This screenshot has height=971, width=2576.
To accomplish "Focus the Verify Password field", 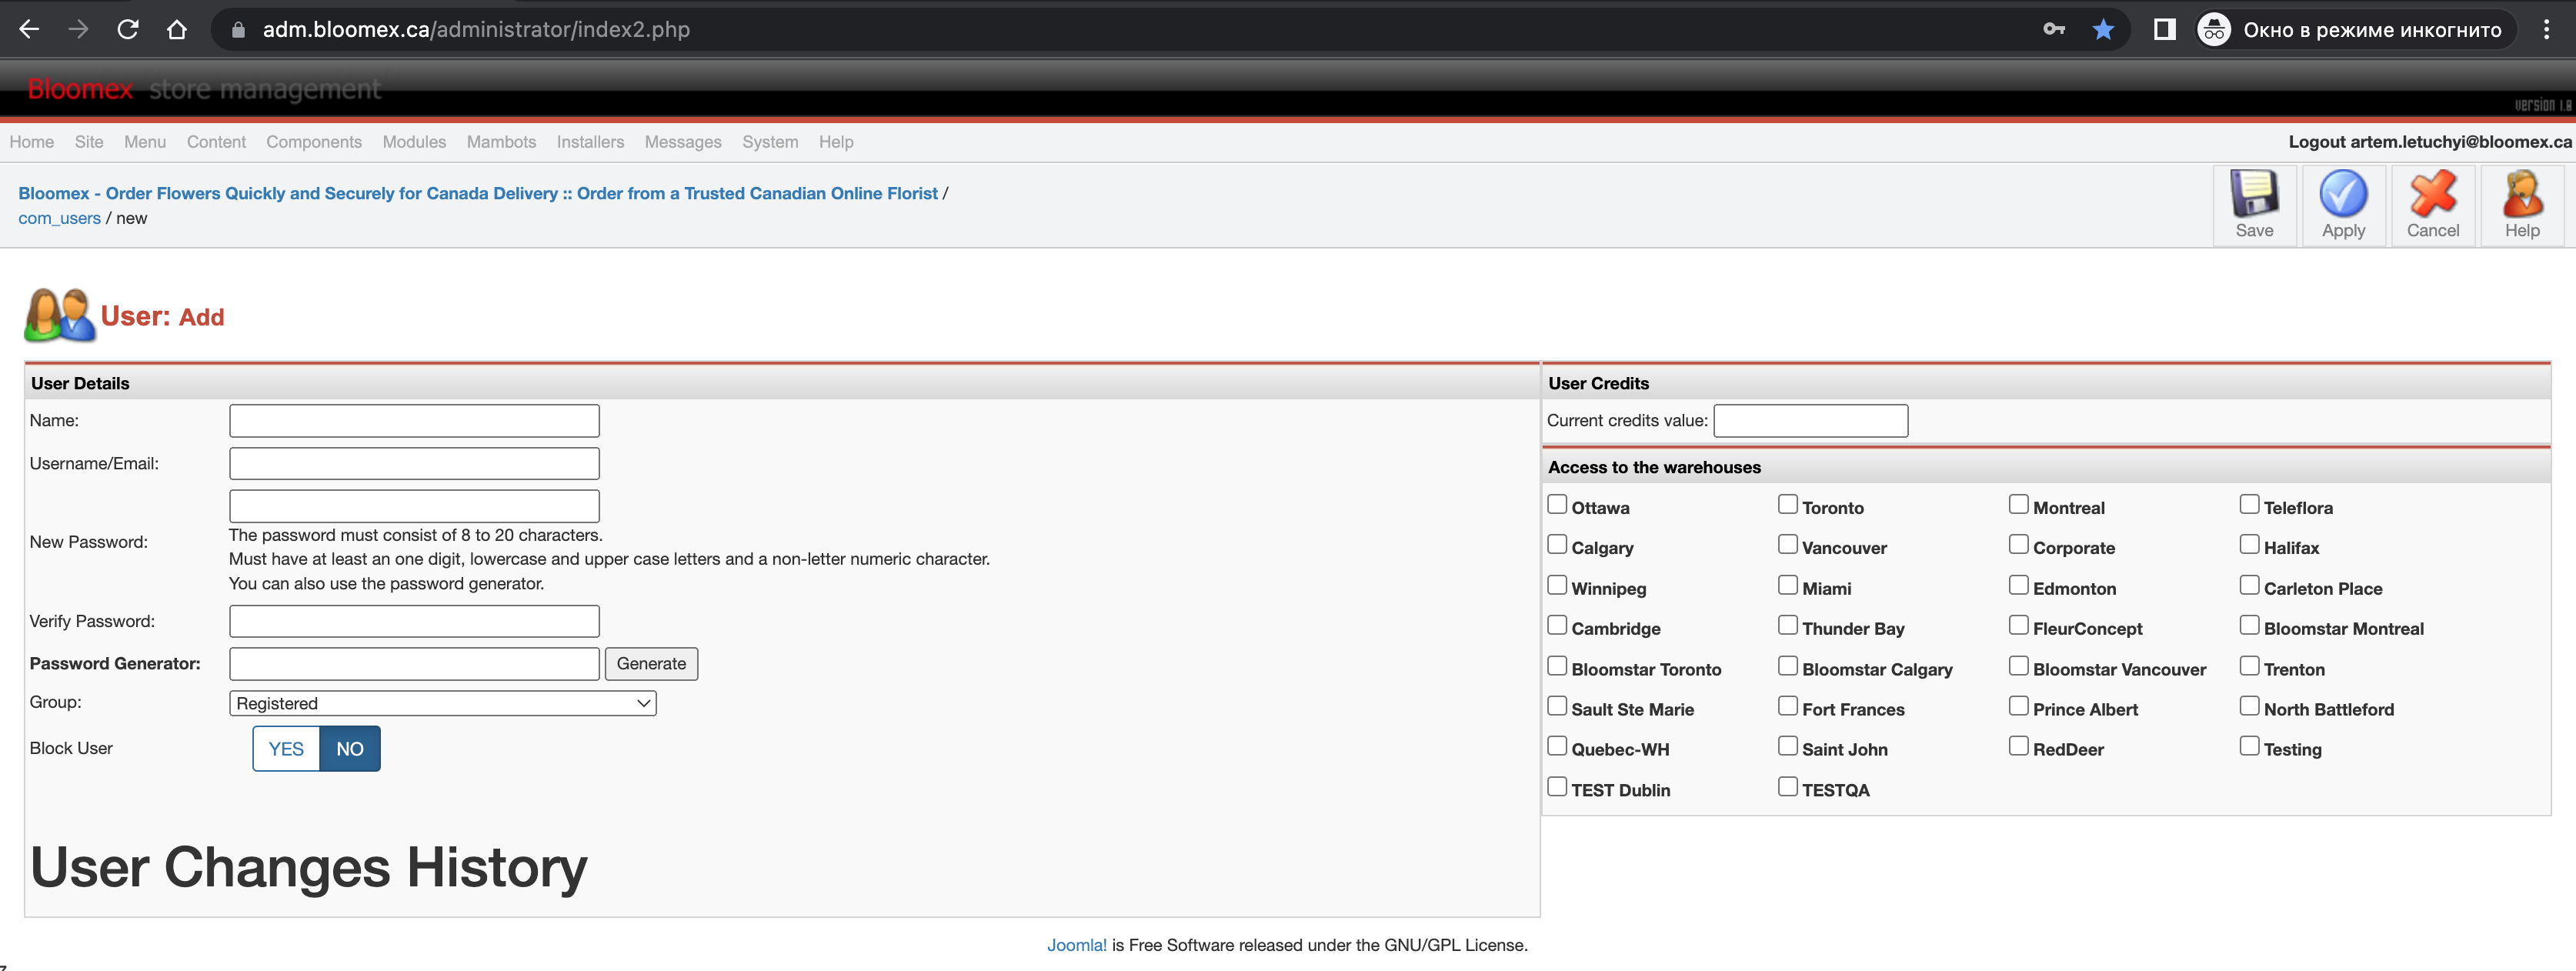I will tap(414, 622).
